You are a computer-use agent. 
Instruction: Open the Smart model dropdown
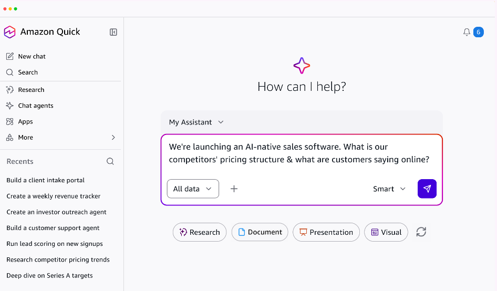[389, 189]
